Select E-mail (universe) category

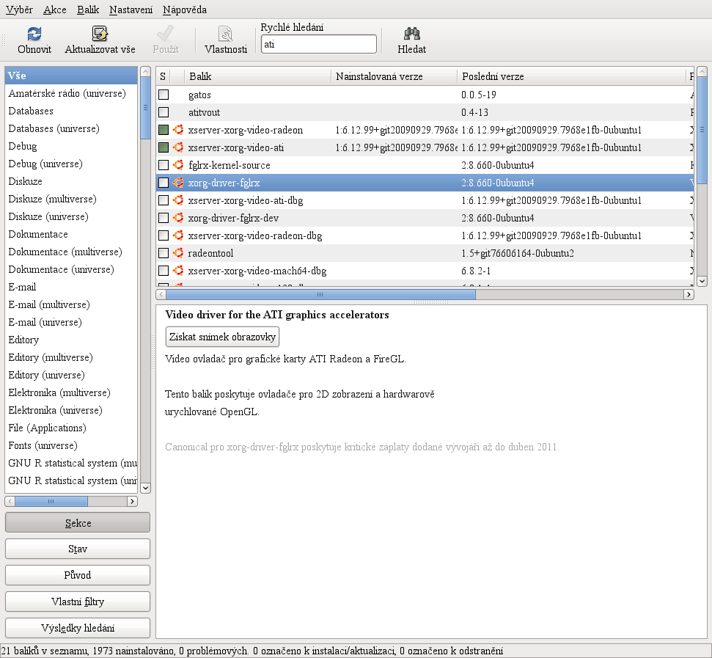[71, 323]
